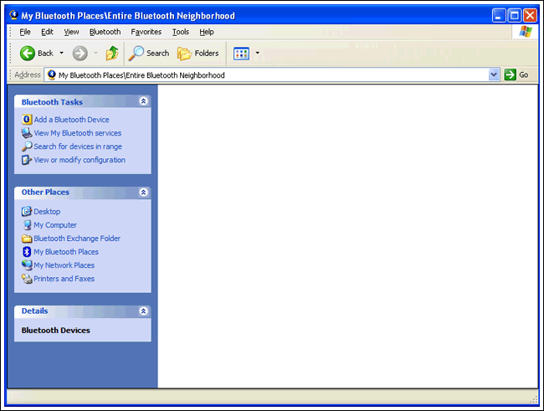Click the Search magnifier toolbar icon
The width and height of the screenshot is (544, 411).
136,53
